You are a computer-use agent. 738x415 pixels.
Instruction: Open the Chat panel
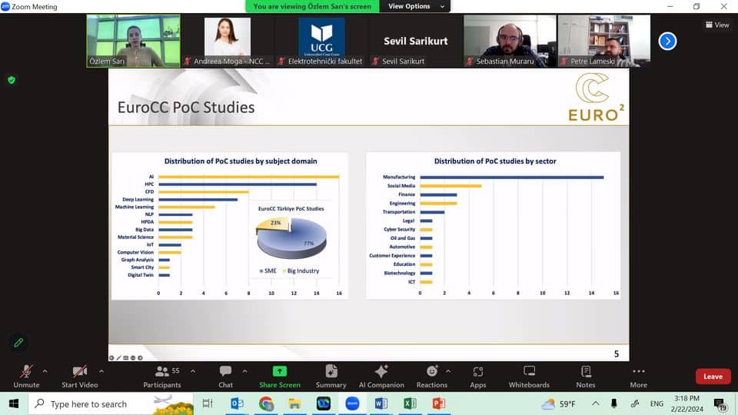tap(225, 376)
